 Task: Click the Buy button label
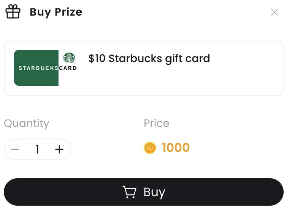(x=154, y=192)
